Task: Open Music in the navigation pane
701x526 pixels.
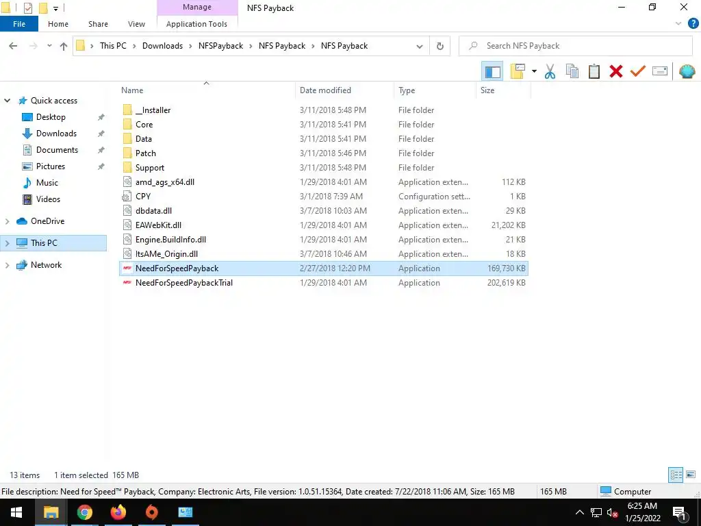Action: (47, 182)
